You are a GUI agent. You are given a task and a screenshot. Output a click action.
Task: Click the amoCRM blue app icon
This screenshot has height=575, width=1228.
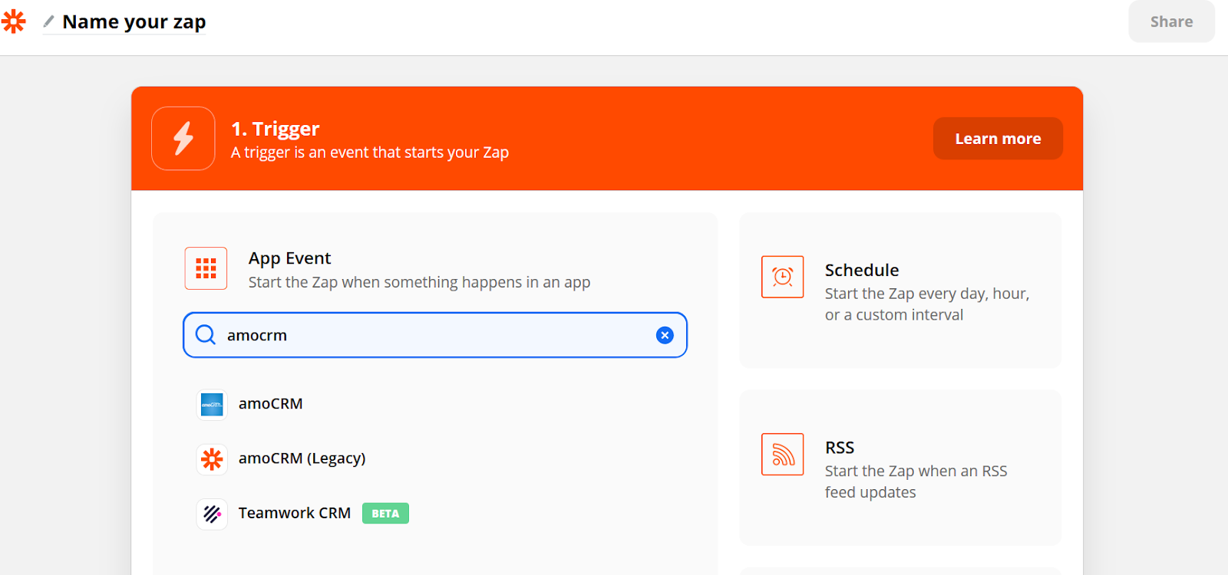point(212,404)
